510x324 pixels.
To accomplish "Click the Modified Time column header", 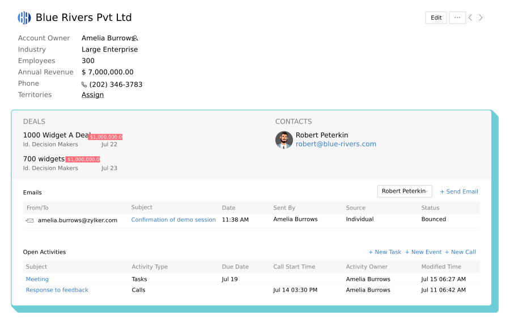I will (x=441, y=267).
